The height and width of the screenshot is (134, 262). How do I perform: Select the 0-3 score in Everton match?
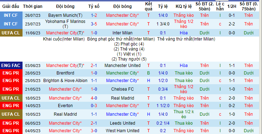94,106
